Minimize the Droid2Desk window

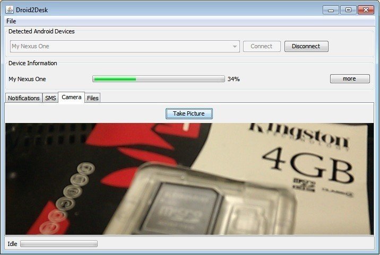pos(331,10)
